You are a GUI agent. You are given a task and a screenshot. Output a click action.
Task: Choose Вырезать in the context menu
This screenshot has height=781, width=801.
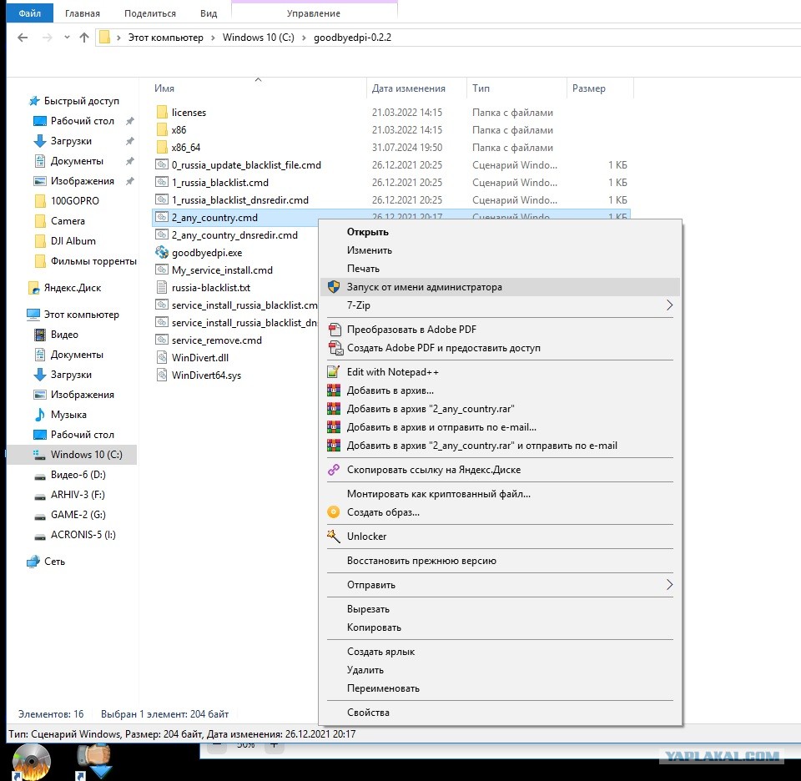pyautogui.click(x=368, y=609)
